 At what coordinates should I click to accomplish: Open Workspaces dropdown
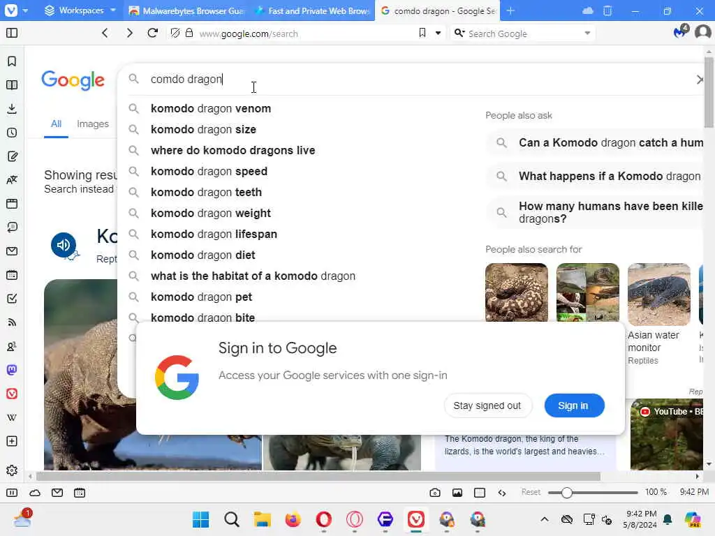click(x=80, y=10)
